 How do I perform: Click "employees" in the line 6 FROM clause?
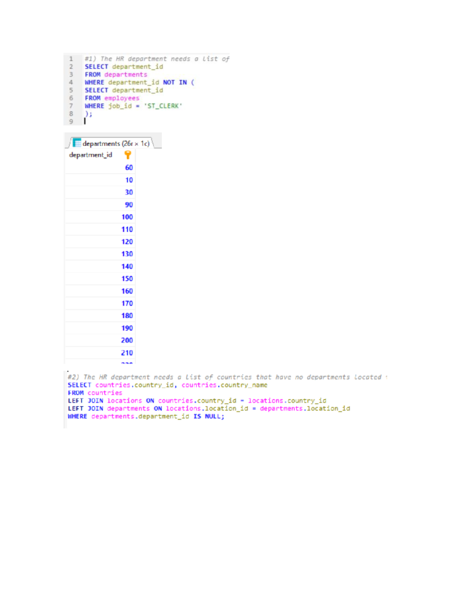[x=122, y=98]
